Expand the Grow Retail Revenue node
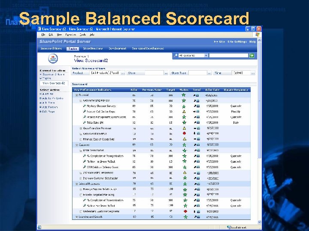This screenshot has width=309, height=231. tap(81, 134)
